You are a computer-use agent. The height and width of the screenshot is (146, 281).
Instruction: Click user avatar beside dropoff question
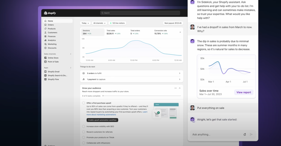click(192, 27)
